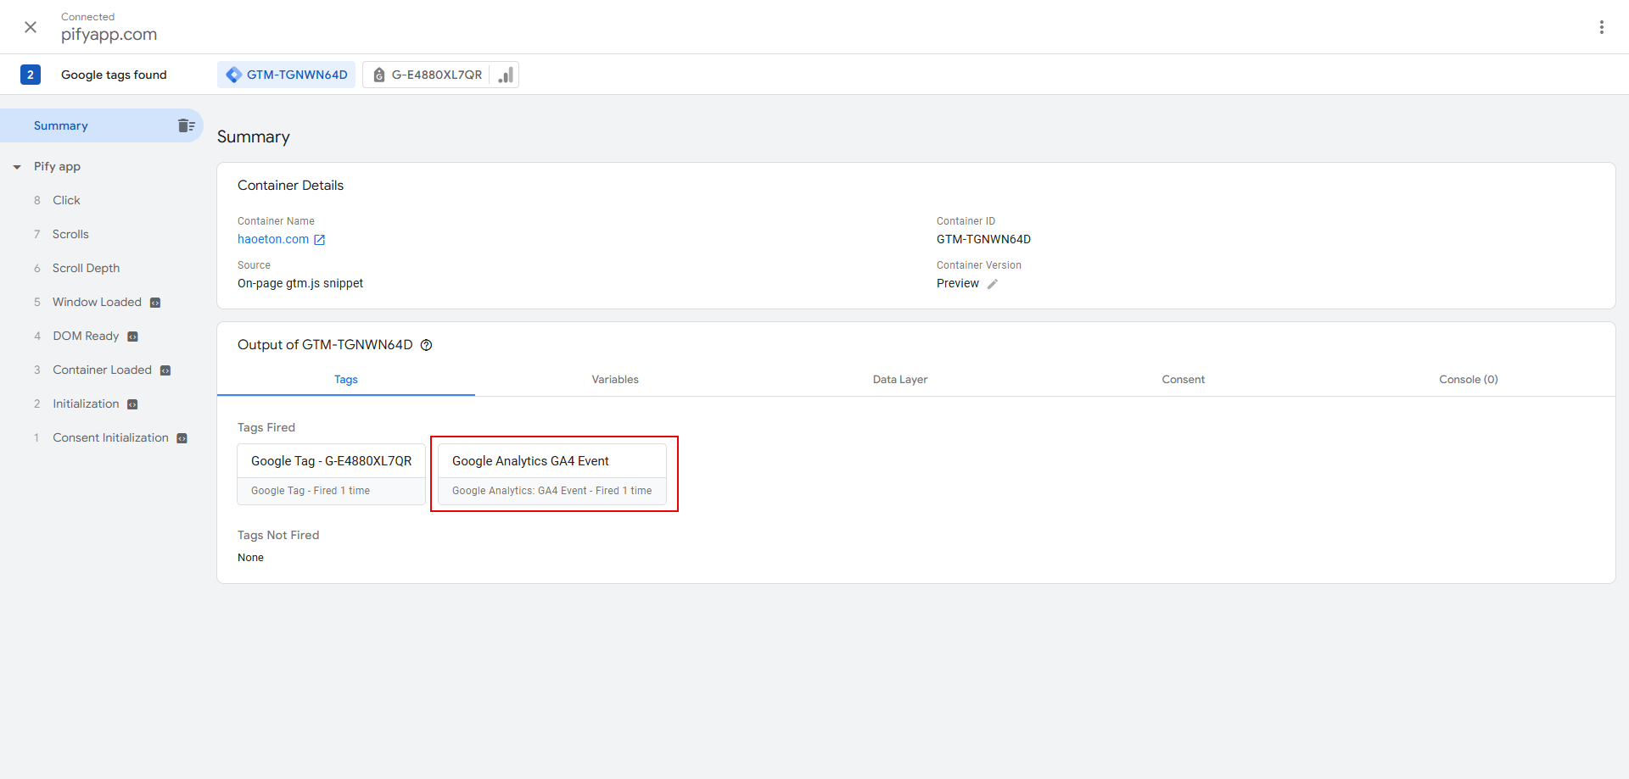The width and height of the screenshot is (1629, 779).
Task: Click the code icon beside DOM Ready
Action: [132, 337]
